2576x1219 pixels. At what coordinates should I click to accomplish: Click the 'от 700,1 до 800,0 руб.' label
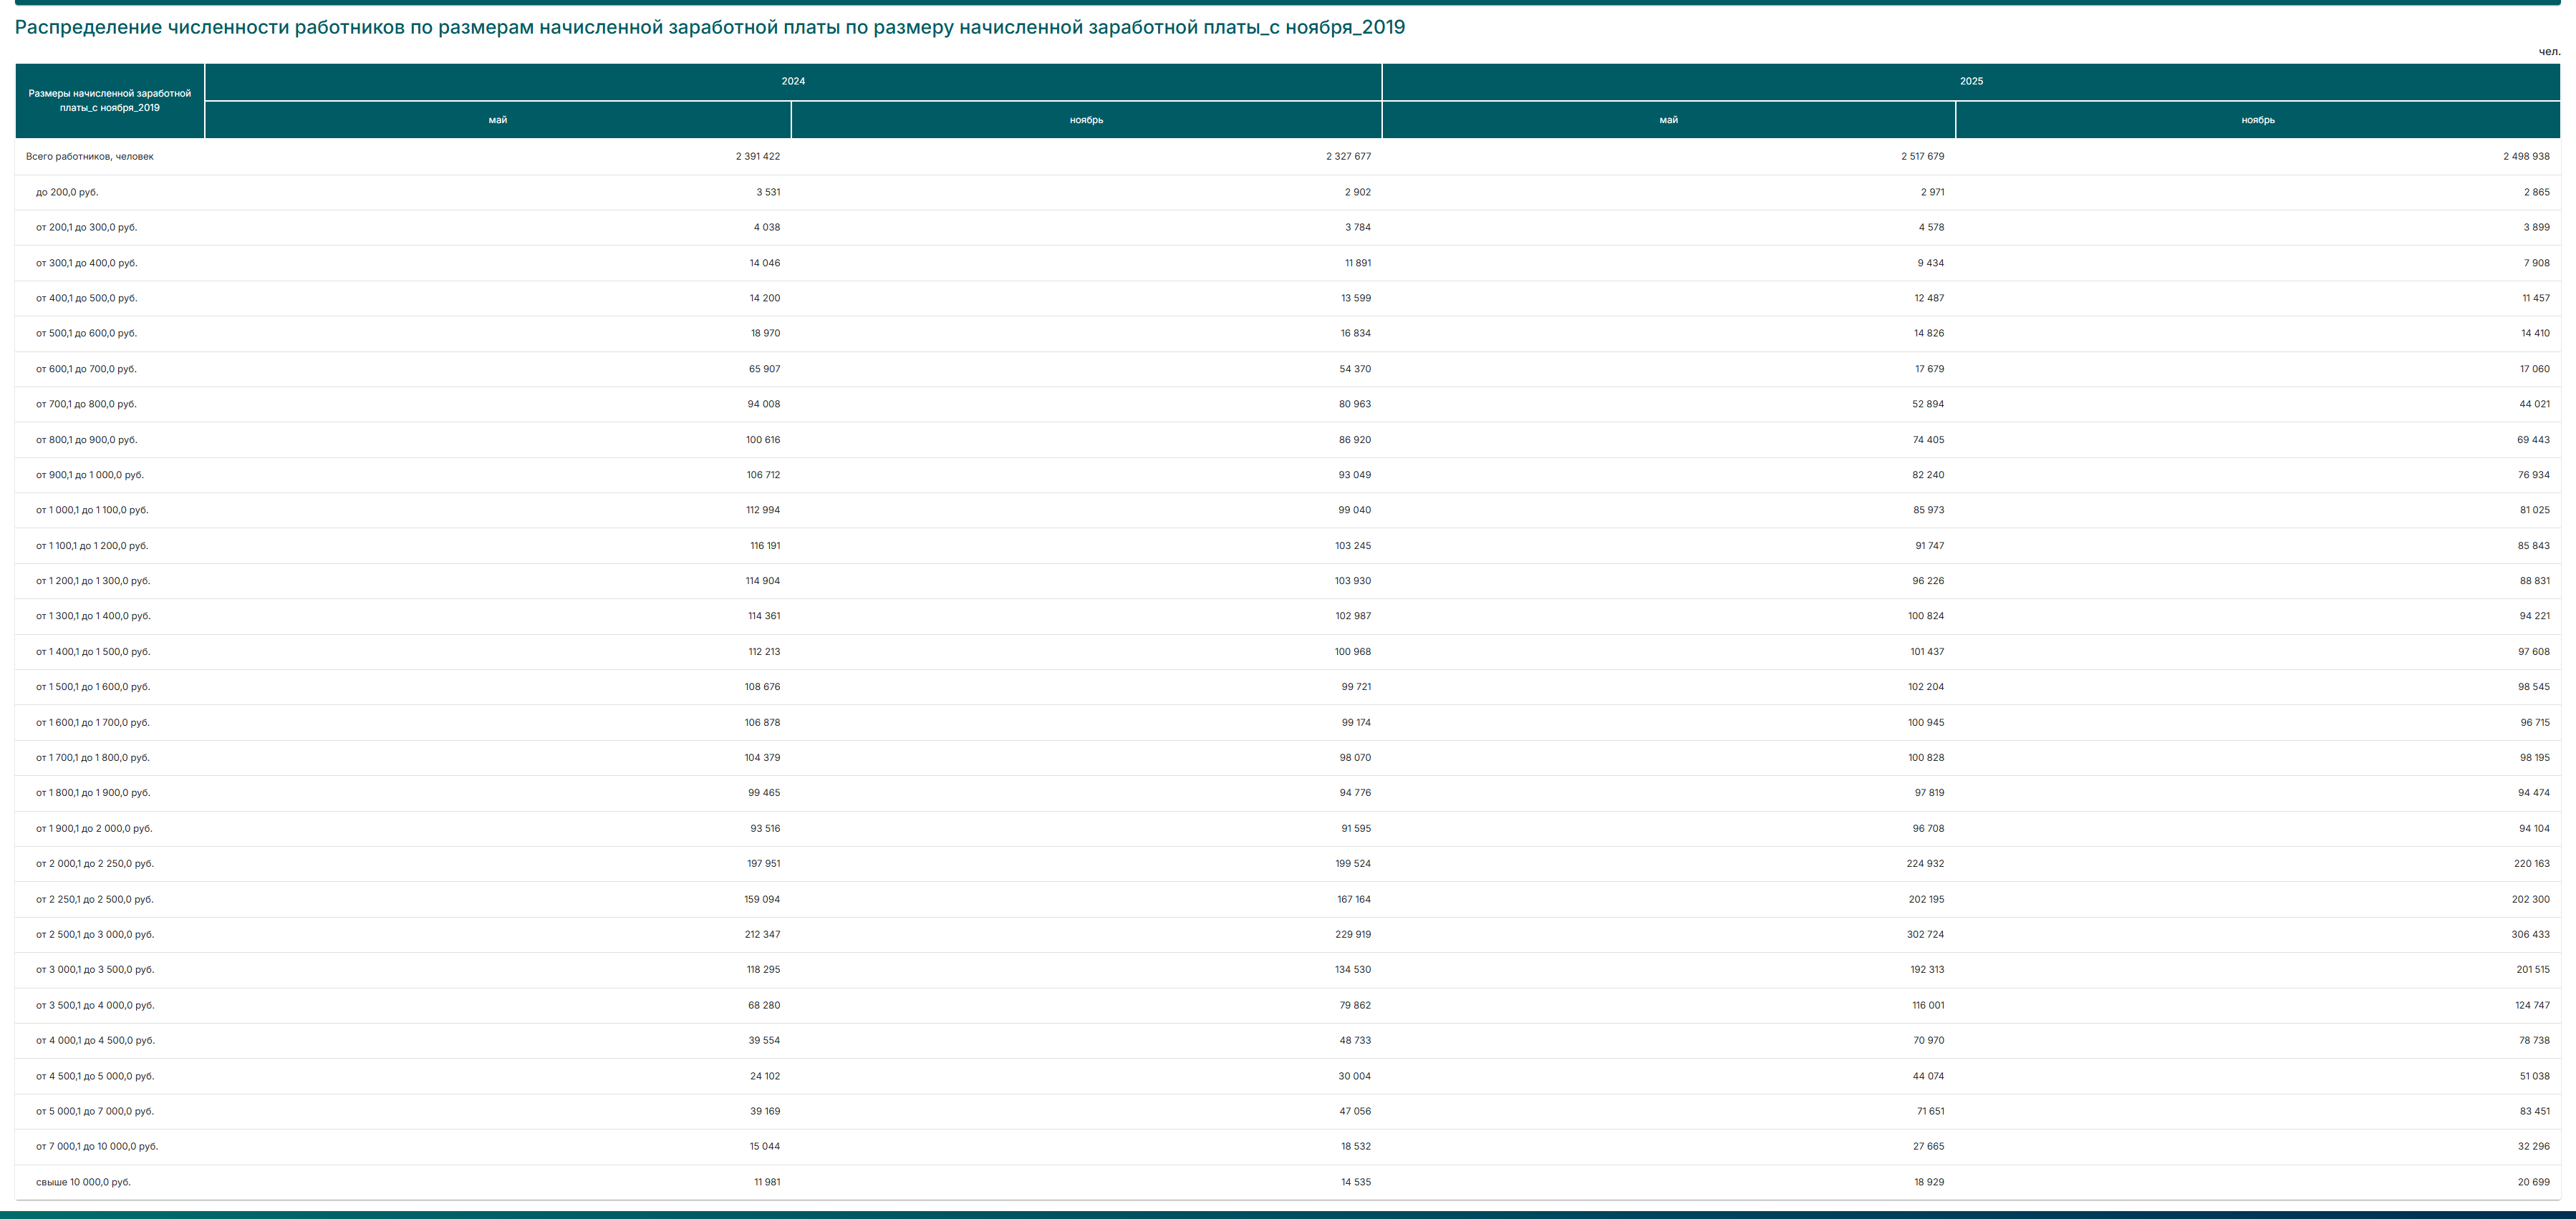pyautogui.click(x=86, y=404)
